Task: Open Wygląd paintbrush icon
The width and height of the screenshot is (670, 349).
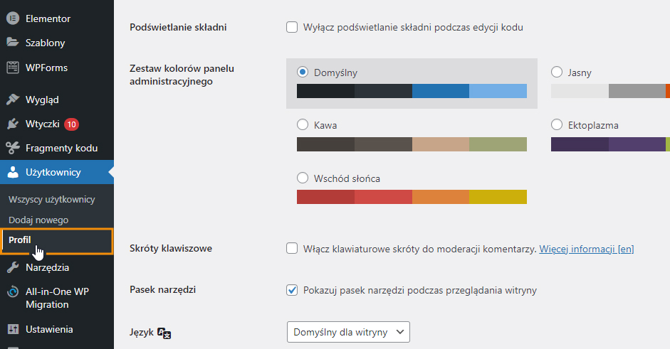Action: (13, 100)
